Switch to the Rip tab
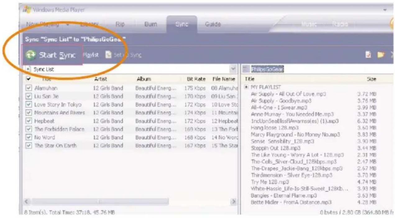The width and height of the screenshot is (395, 218). pos(120,24)
